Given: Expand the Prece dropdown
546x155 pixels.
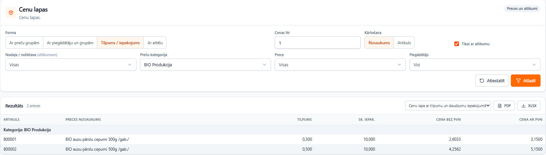Looking at the screenshot, I should point(340,65).
